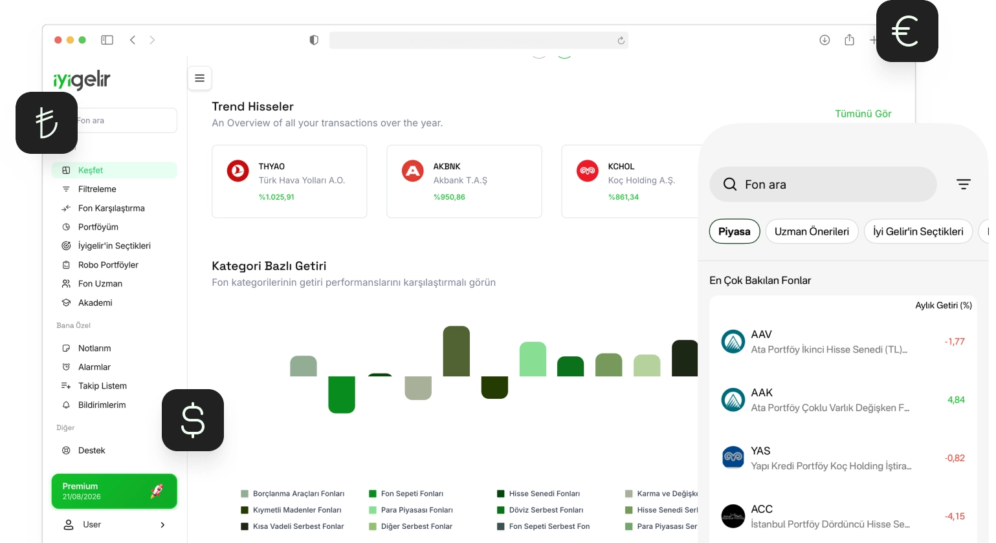This screenshot has height=543, width=996.
Task: Click the Premium rocket icon
Action: point(157,491)
